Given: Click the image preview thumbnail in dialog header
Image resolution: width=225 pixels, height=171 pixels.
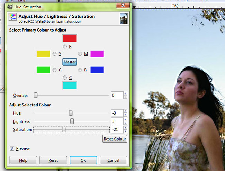Looking at the screenshot, I should tap(124, 18).
